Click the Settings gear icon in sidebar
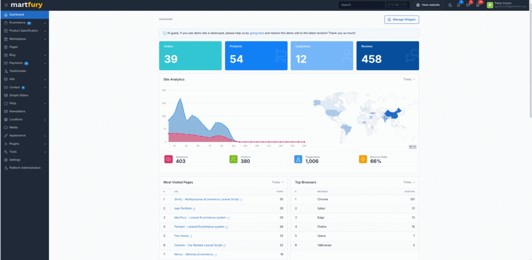The image size is (532, 260). [6, 160]
